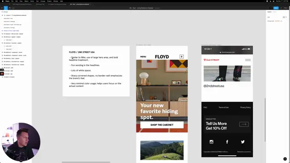Switch to the Export tab

click(275, 12)
